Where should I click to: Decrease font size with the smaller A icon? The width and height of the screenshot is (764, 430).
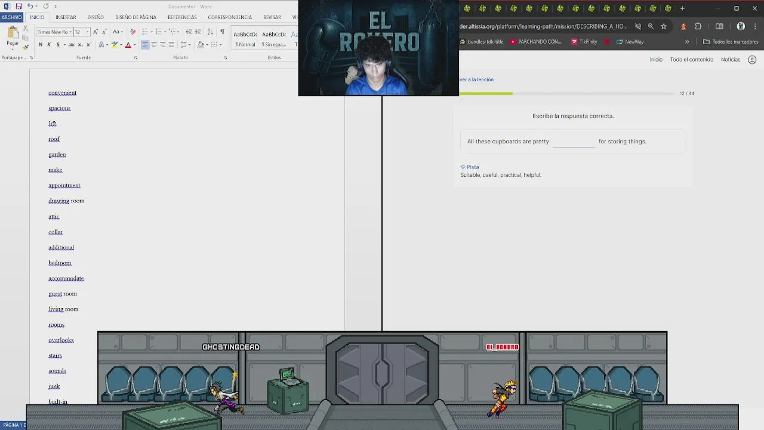tap(104, 32)
